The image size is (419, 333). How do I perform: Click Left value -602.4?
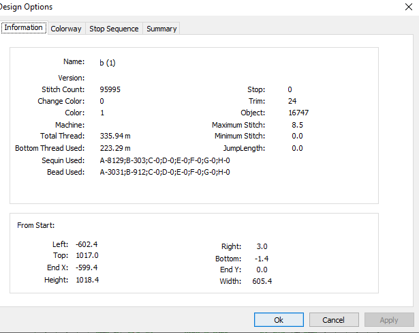(x=87, y=244)
